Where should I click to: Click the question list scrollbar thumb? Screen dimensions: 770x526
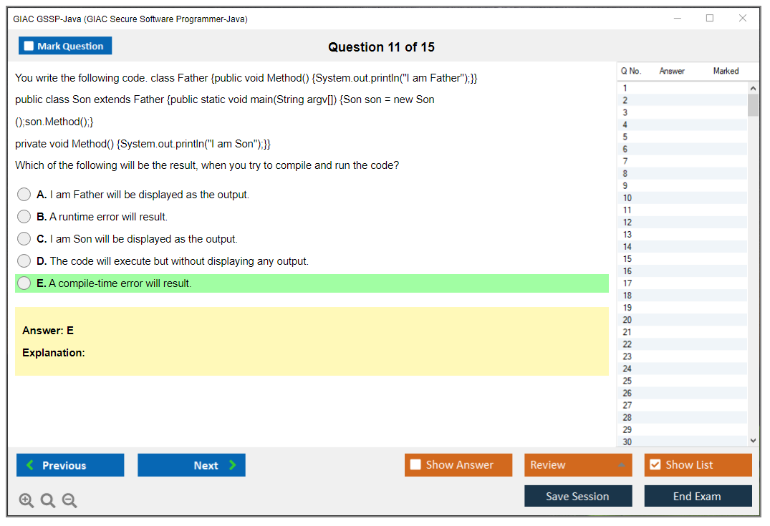(x=753, y=105)
